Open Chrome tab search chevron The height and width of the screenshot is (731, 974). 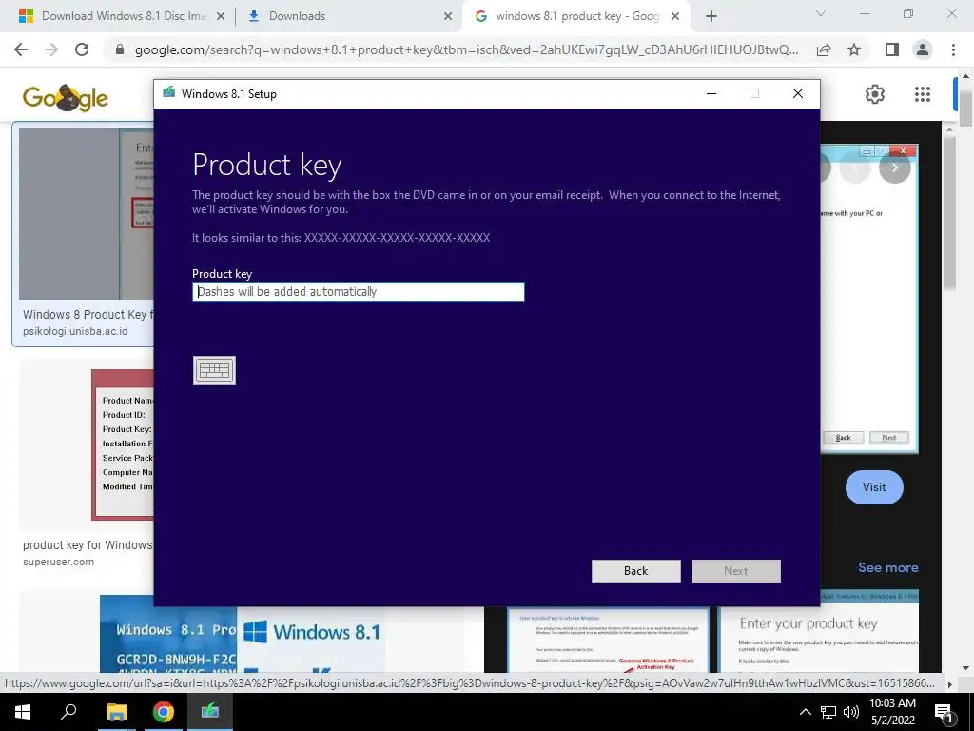point(821,13)
